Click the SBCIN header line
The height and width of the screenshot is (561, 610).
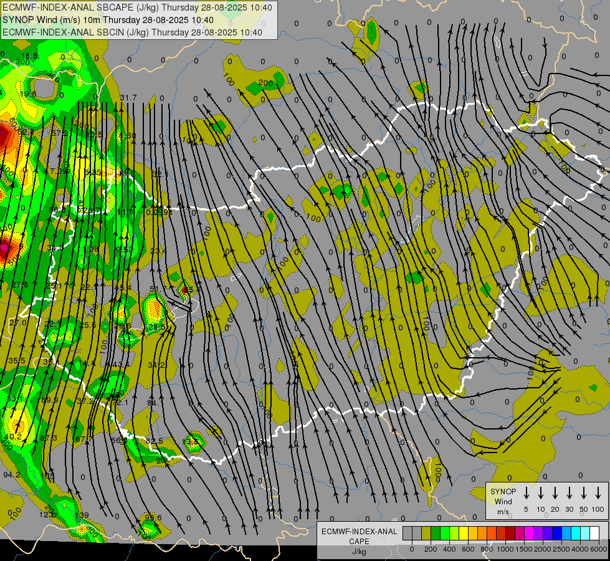132,32
